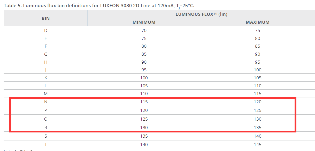The width and height of the screenshot is (315, 151).
Task: Click minimum value 75 in row E
Action: click(x=144, y=38)
